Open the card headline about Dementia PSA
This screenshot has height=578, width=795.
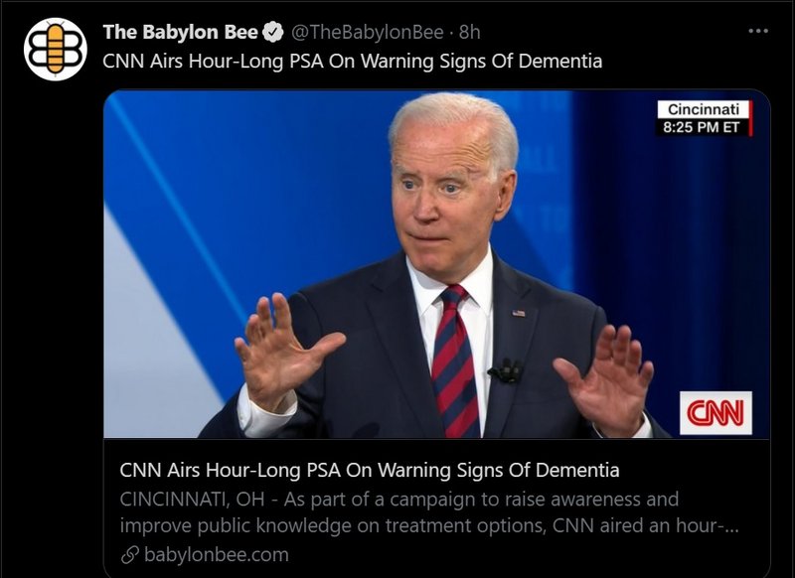pyautogui.click(x=370, y=470)
